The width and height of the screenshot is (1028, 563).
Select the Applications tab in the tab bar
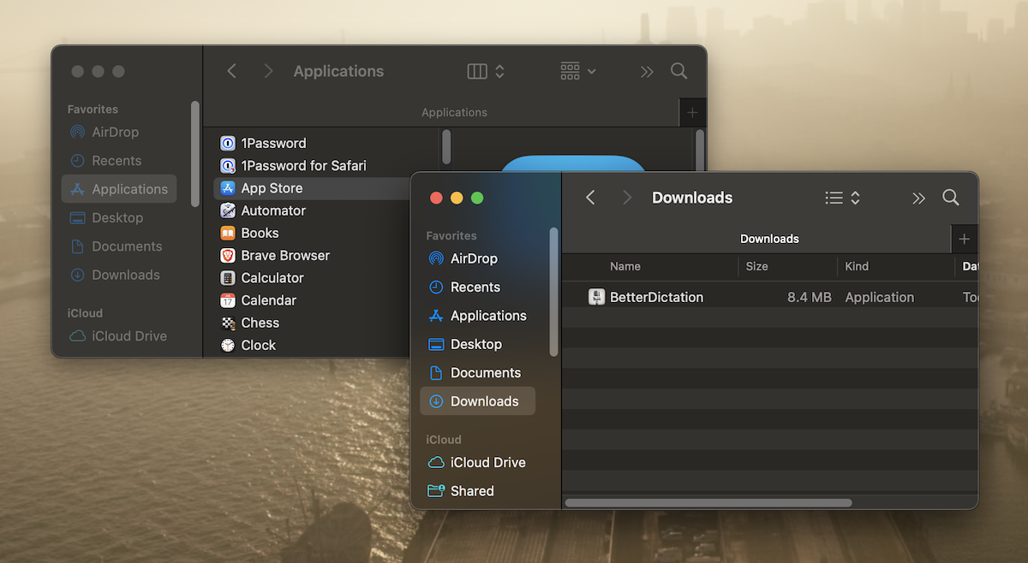point(454,112)
